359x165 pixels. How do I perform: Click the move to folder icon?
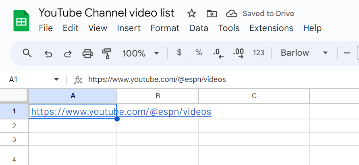pos(212,14)
